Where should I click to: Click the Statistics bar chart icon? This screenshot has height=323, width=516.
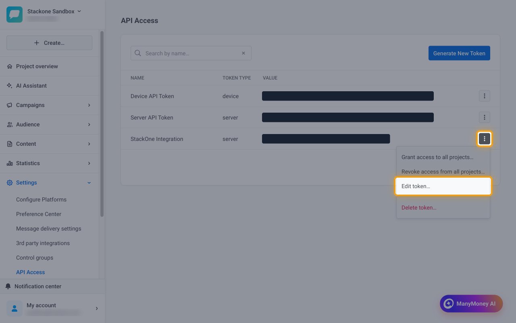(10, 163)
